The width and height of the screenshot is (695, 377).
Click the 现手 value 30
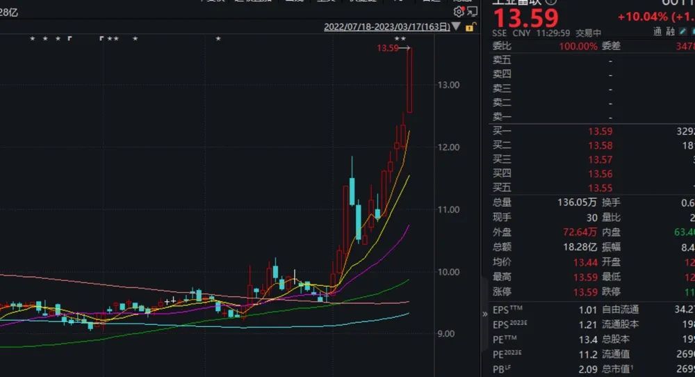coord(591,218)
